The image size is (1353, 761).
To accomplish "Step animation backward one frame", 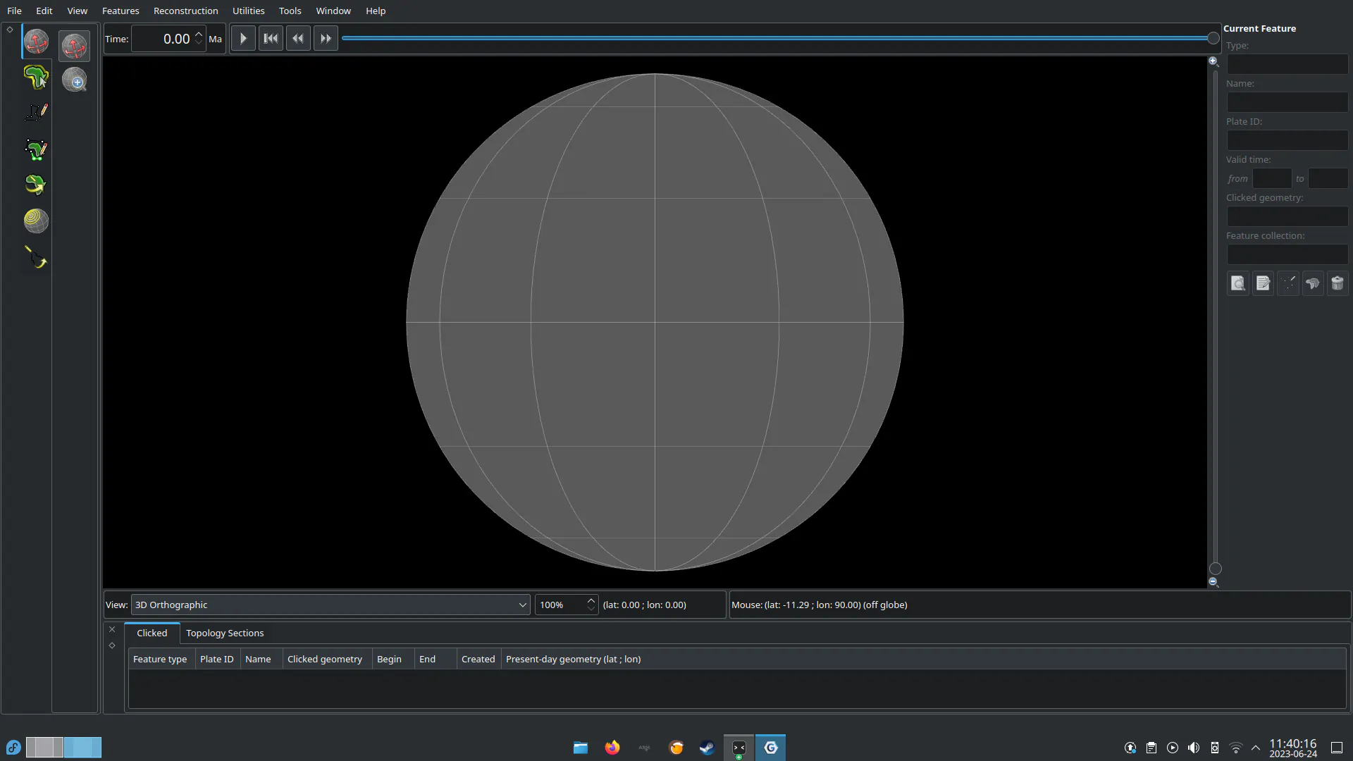I will (298, 39).
